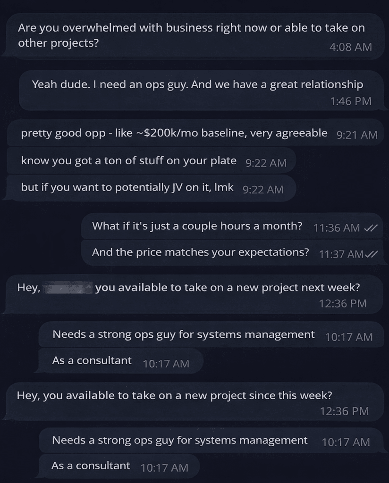
Task: Click the 9:22 AM time beside "on your plate"
Action: click(266, 163)
